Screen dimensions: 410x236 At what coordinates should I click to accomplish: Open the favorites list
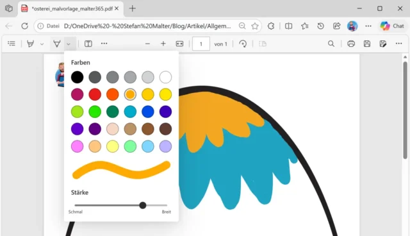point(305,26)
